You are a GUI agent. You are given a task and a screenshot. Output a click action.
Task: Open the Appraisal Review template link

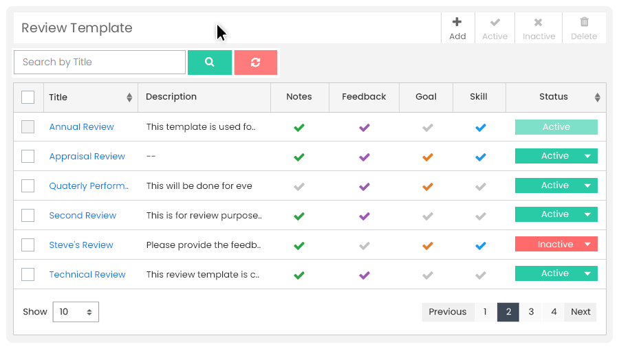[x=87, y=157]
